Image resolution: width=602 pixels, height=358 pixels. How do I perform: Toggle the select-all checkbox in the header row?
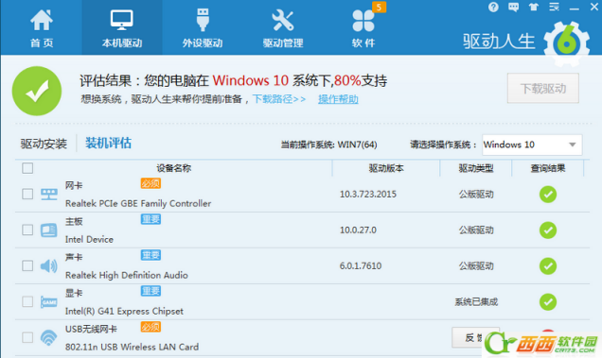pyautogui.click(x=27, y=168)
